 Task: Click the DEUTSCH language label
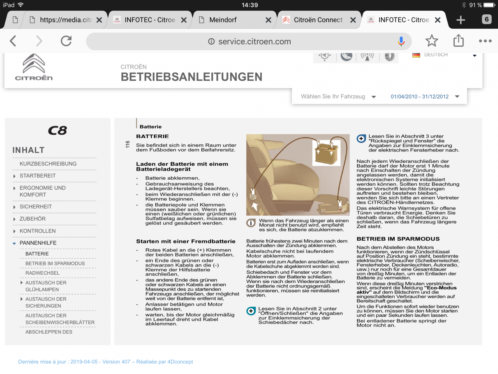[x=436, y=55]
